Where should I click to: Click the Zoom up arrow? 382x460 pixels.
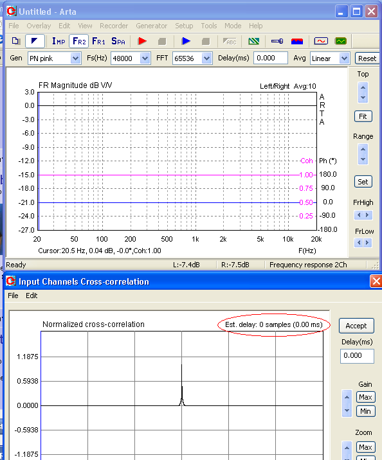coord(347,448)
